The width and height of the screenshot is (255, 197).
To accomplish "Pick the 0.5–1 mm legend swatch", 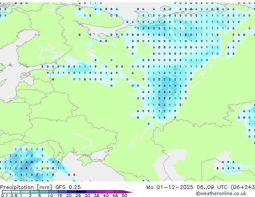I will [x=16, y=192].
